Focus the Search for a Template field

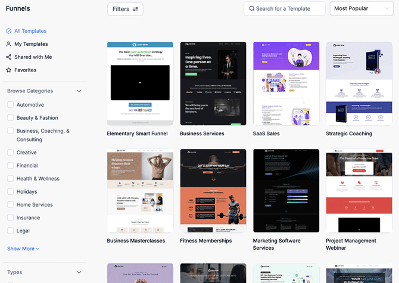285,9
